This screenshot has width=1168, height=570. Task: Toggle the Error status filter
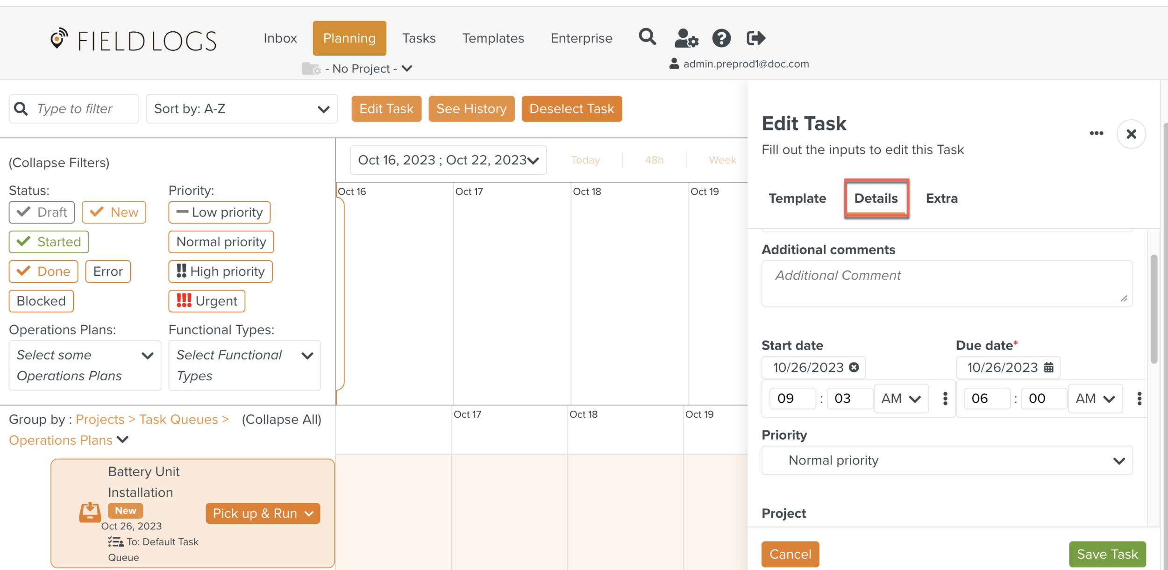pyautogui.click(x=108, y=271)
